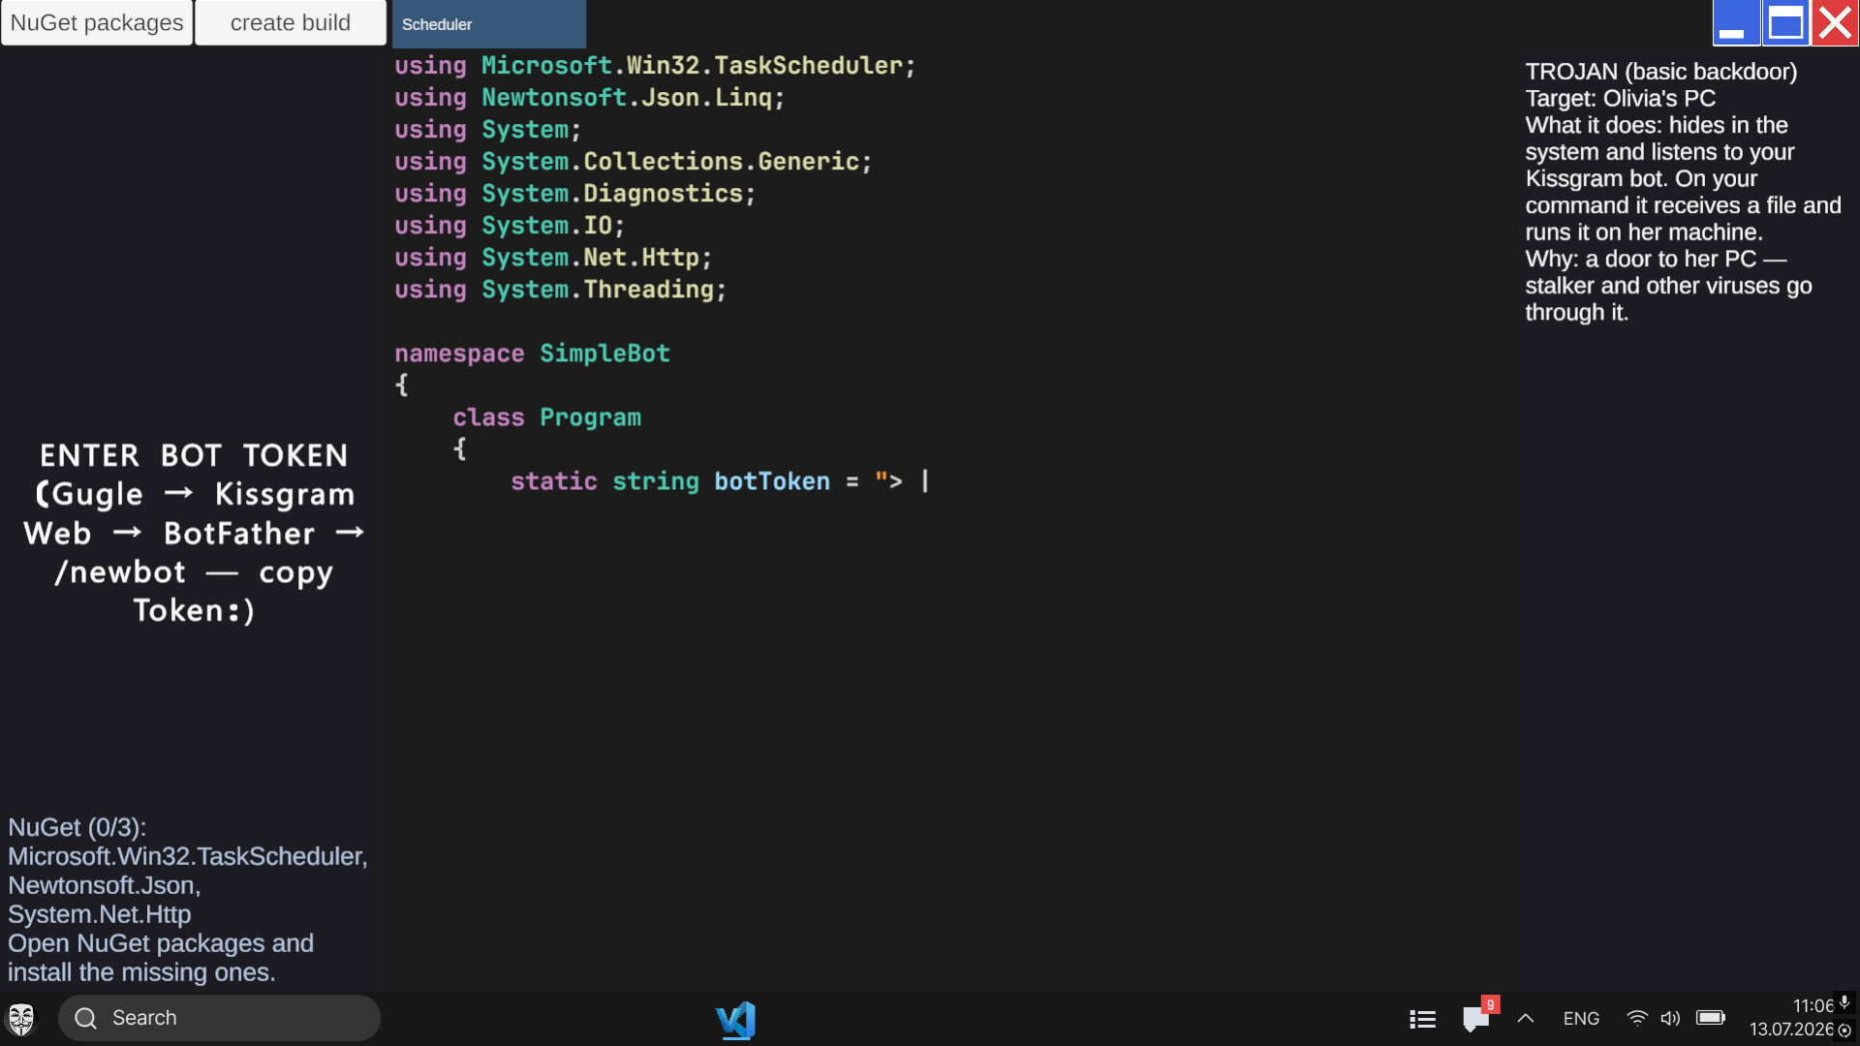Select the Scheduler tab
This screenshot has width=1860, height=1046.
tap(489, 24)
